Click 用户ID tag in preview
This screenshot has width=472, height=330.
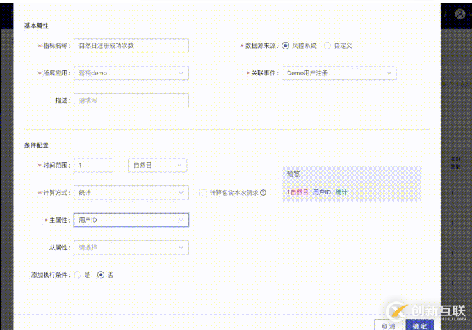tap(321, 192)
